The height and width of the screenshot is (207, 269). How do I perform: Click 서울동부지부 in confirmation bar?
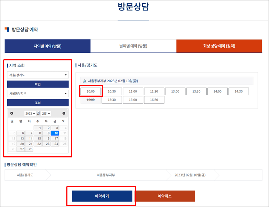tap(106, 175)
